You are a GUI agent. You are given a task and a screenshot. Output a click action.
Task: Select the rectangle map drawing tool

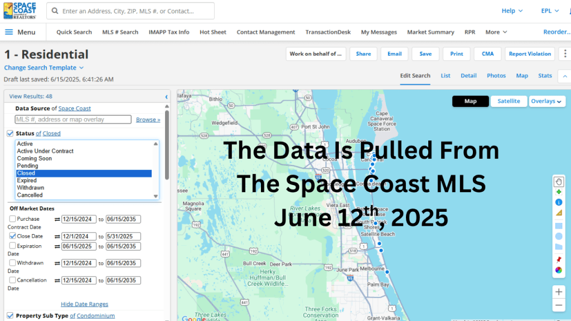click(x=559, y=225)
